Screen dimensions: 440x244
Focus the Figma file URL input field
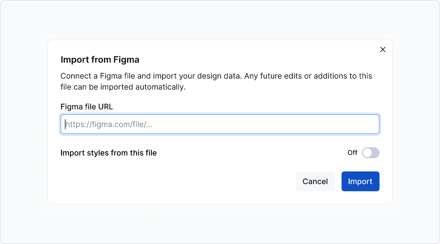pos(220,124)
